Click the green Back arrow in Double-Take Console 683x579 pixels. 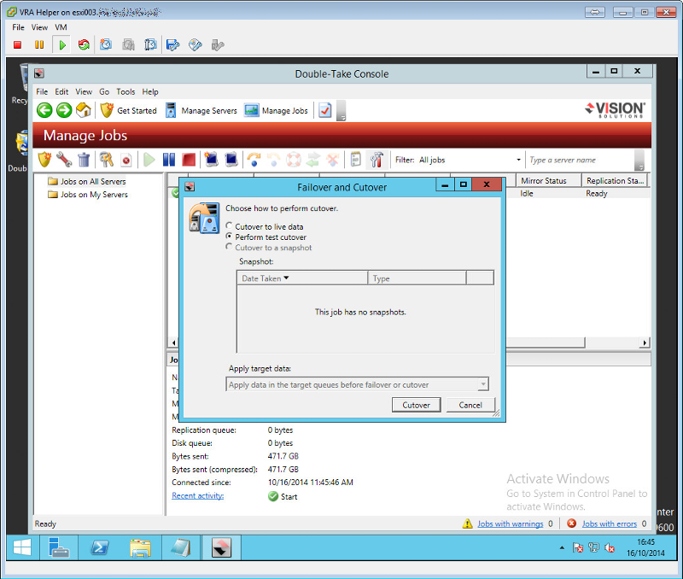tap(44, 110)
